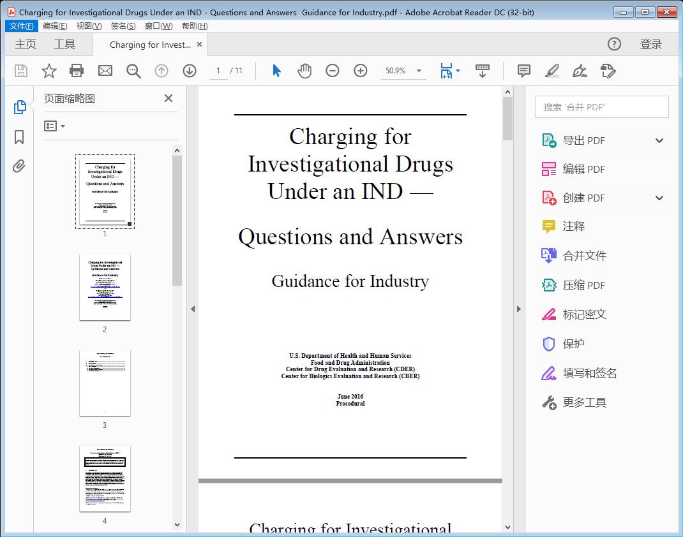Click the help question mark icon

pos(614,44)
